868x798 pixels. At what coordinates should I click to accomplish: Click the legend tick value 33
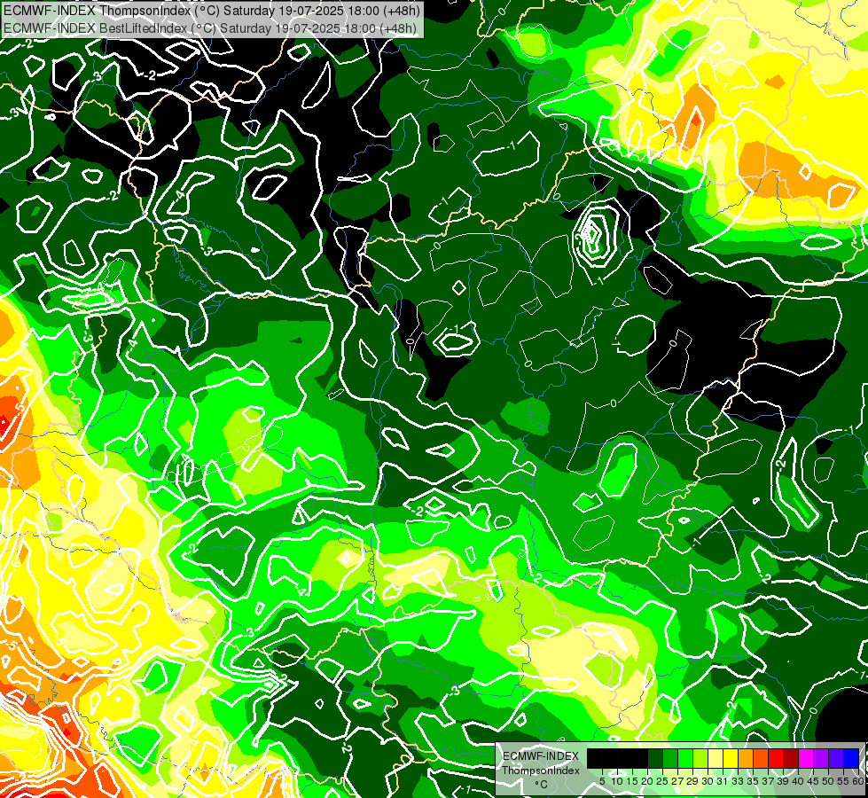[x=738, y=781]
